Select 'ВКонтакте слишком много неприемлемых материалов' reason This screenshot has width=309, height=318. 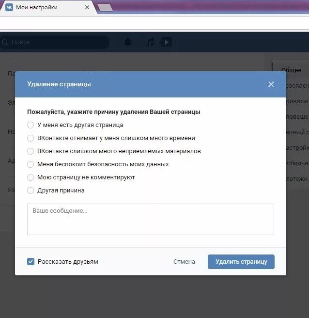(31, 151)
